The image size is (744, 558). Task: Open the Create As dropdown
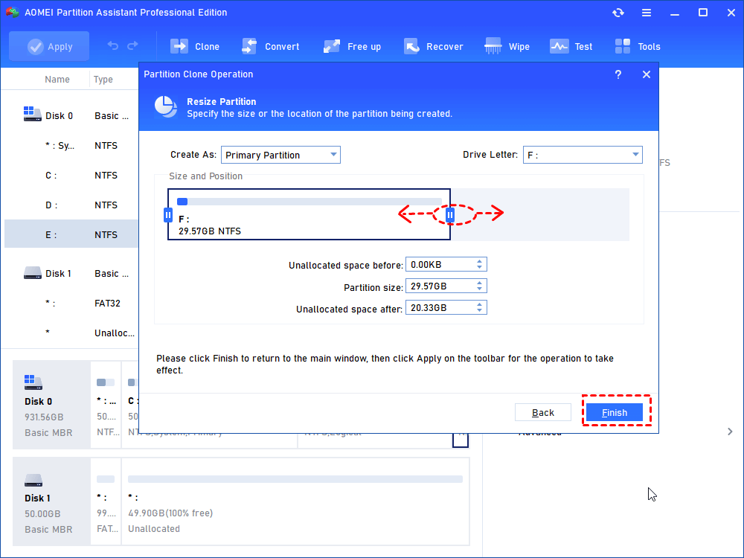[x=280, y=155]
